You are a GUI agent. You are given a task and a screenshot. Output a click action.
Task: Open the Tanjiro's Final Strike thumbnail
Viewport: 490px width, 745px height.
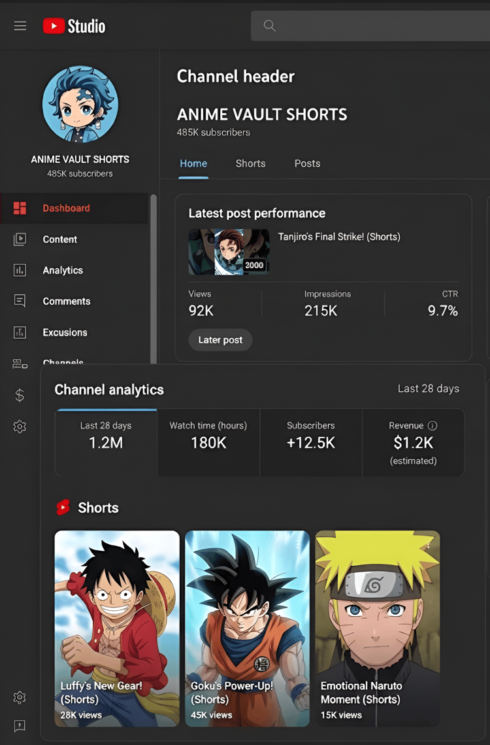coord(229,252)
